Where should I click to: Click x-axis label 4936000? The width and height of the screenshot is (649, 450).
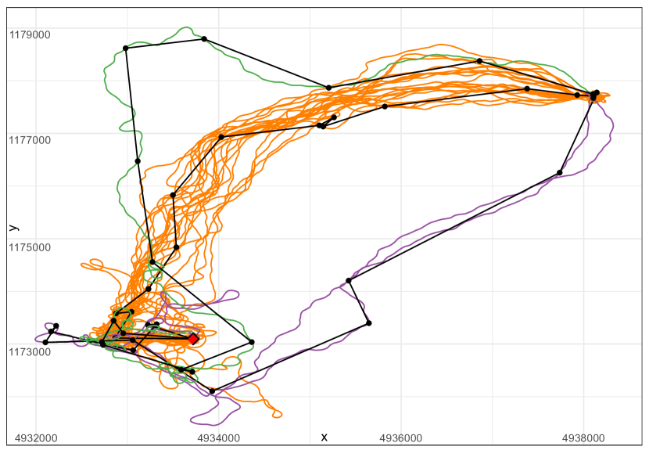(401, 438)
